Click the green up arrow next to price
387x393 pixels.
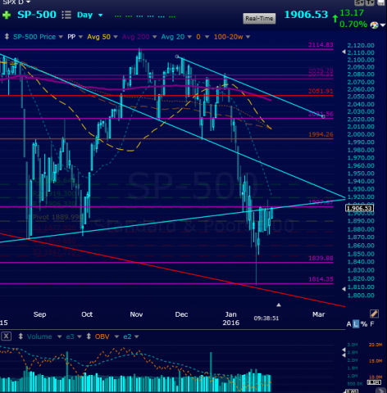[x=335, y=19]
